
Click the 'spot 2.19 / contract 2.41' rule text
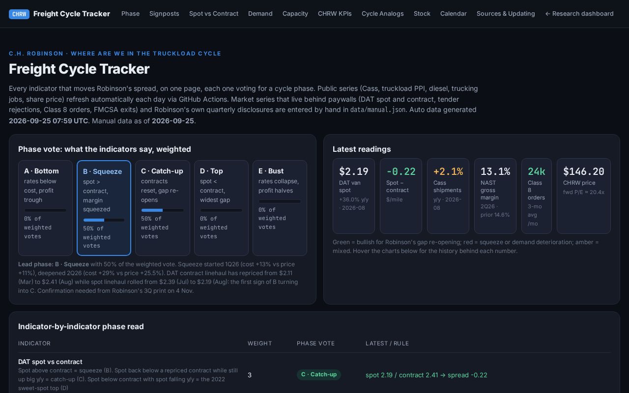tap(427, 375)
